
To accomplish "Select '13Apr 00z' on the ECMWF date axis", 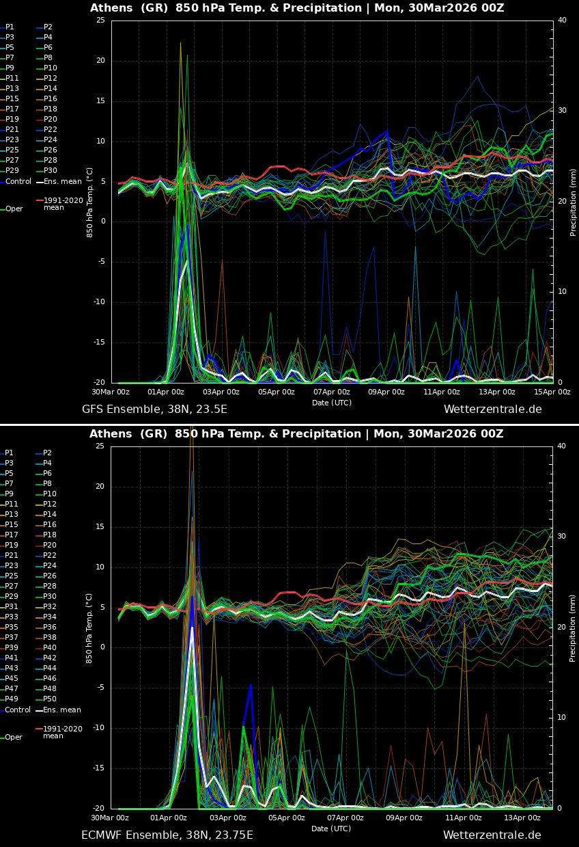I will [522, 818].
